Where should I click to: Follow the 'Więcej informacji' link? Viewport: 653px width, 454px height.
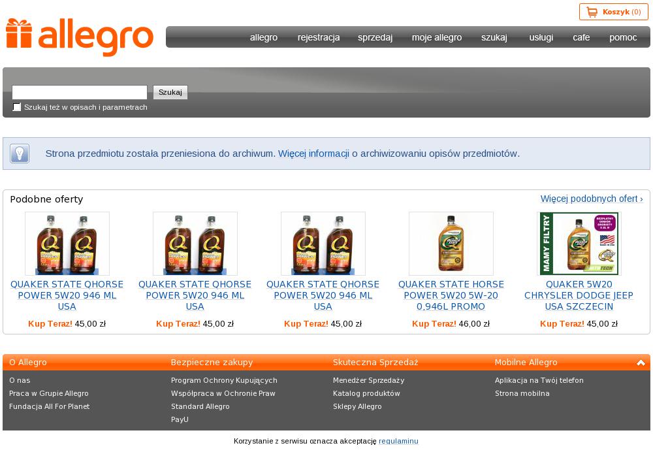pyautogui.click(x=313, y=154)
